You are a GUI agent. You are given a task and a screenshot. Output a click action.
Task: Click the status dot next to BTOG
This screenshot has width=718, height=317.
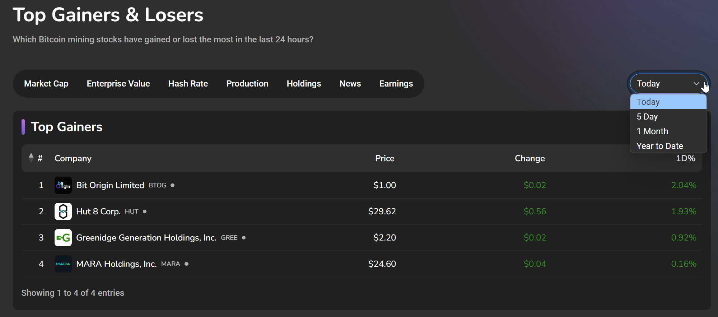[173, 185]
